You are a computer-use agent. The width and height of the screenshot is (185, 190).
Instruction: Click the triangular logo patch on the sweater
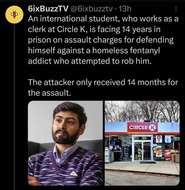pos(73,174)
